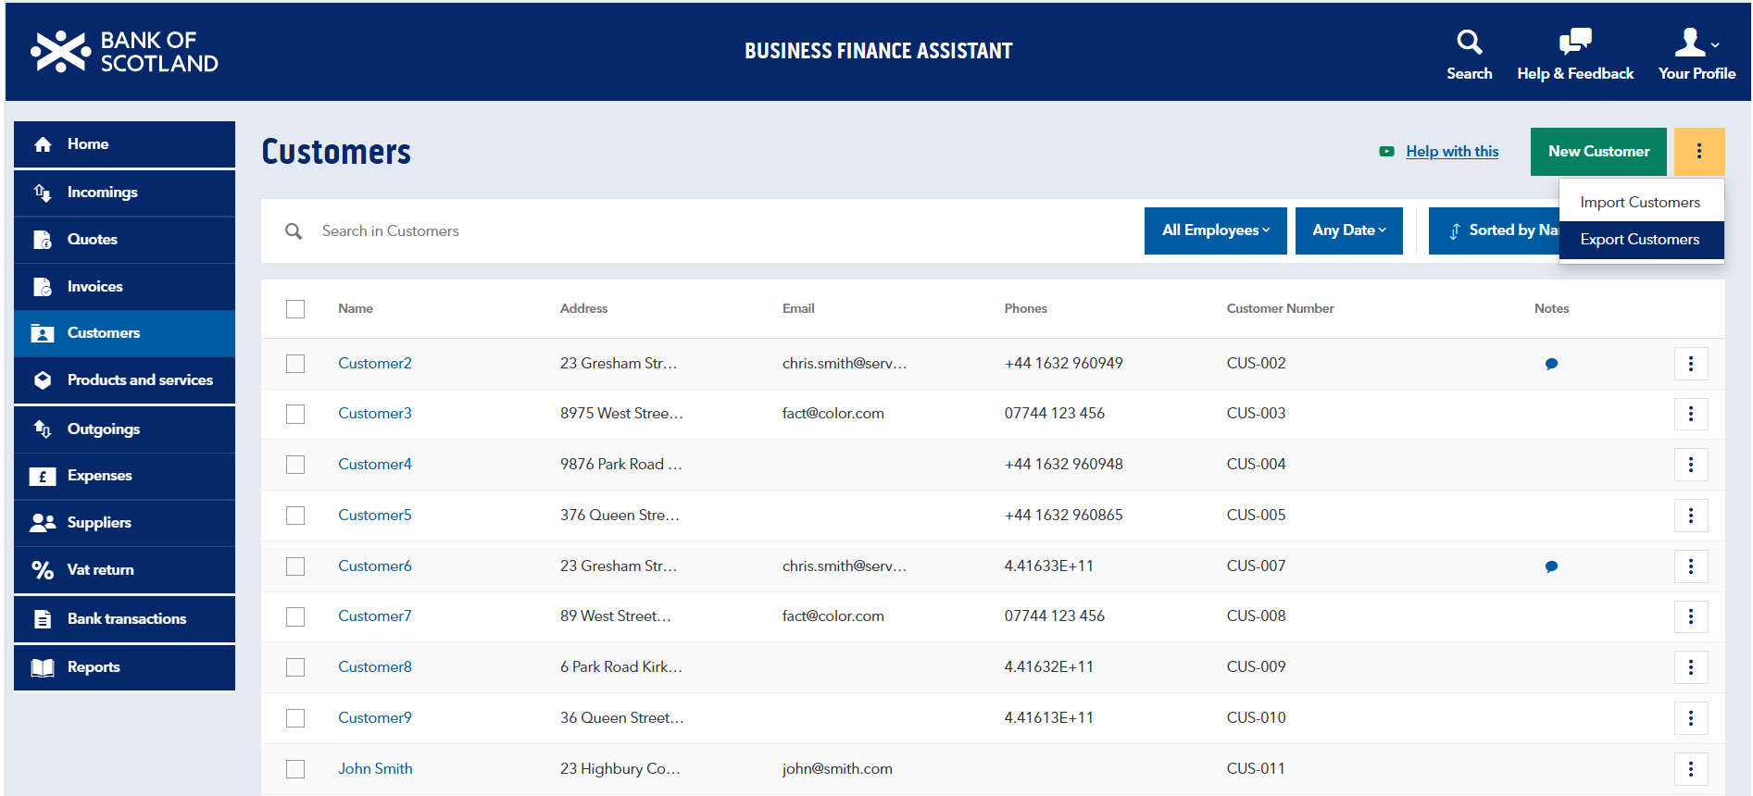The image size is (1753, 796).
Task: Click the Invoices document icon
Action: pyautogui.click(x=43, y=287)
